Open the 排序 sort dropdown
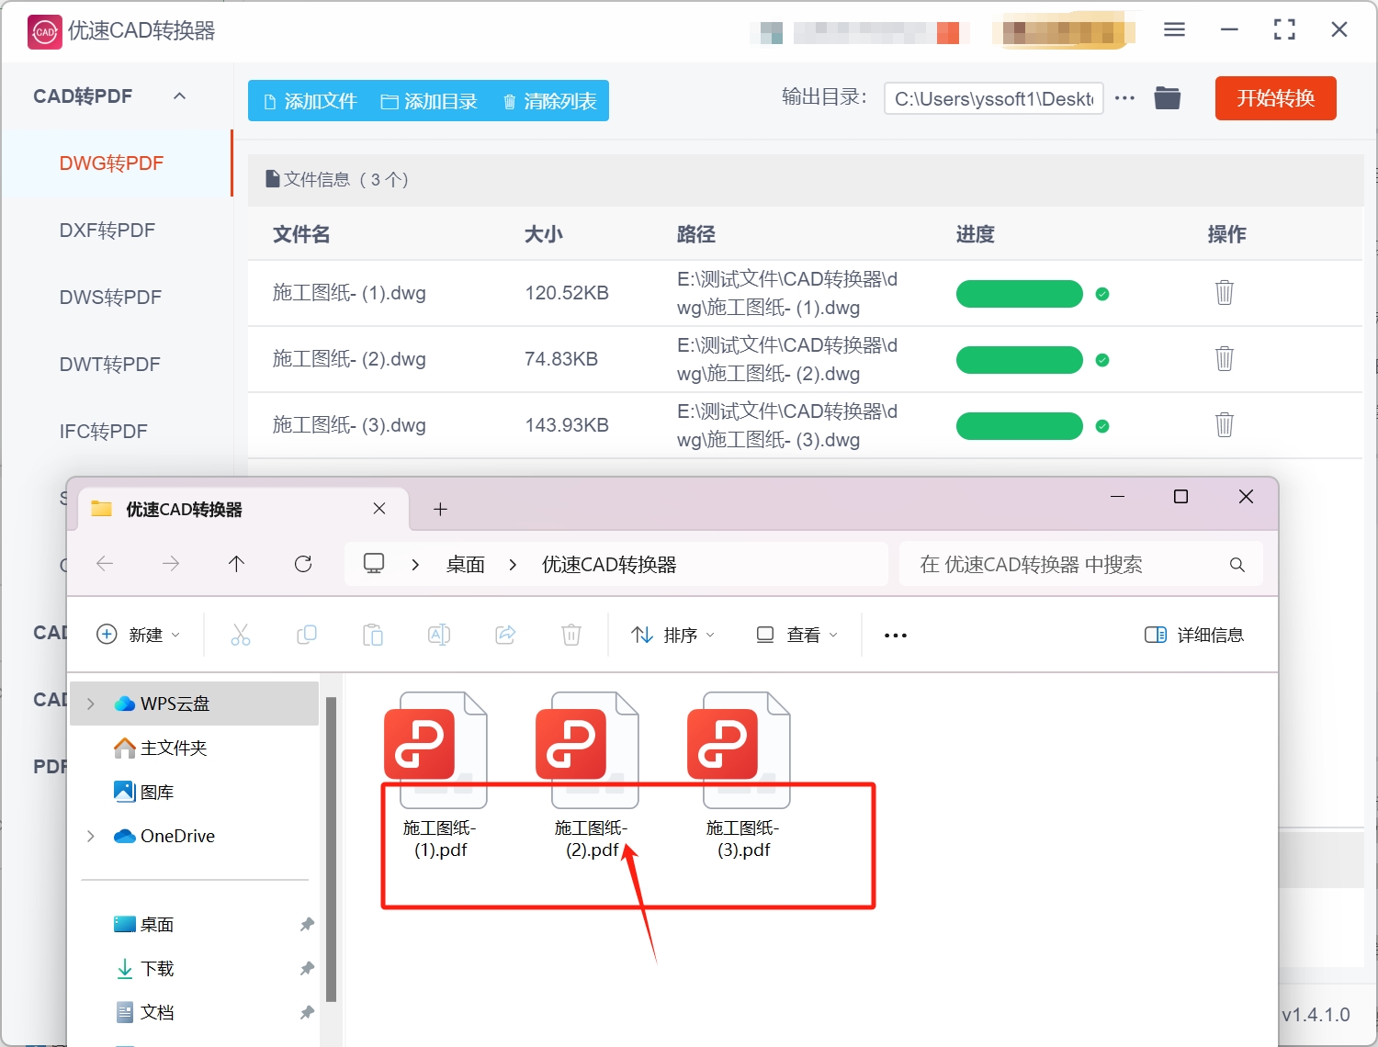The width and height of the screenshot is (1378, 1047). tap(672, 635)
